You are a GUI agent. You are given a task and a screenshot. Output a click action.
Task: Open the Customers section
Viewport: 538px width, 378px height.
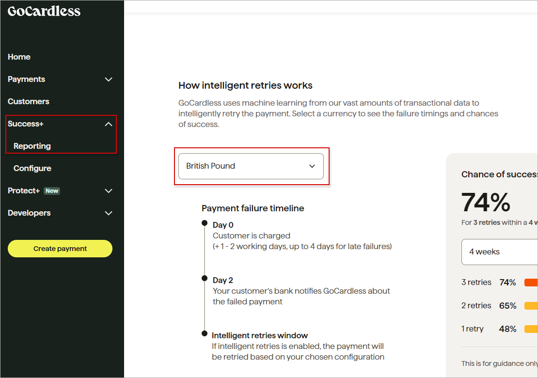29,101
